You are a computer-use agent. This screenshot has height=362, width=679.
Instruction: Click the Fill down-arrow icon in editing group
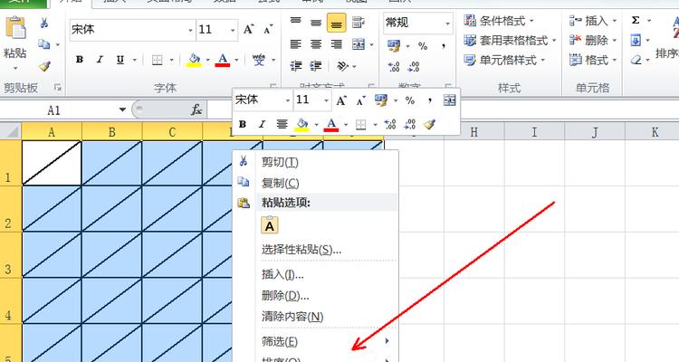[636, 40]
